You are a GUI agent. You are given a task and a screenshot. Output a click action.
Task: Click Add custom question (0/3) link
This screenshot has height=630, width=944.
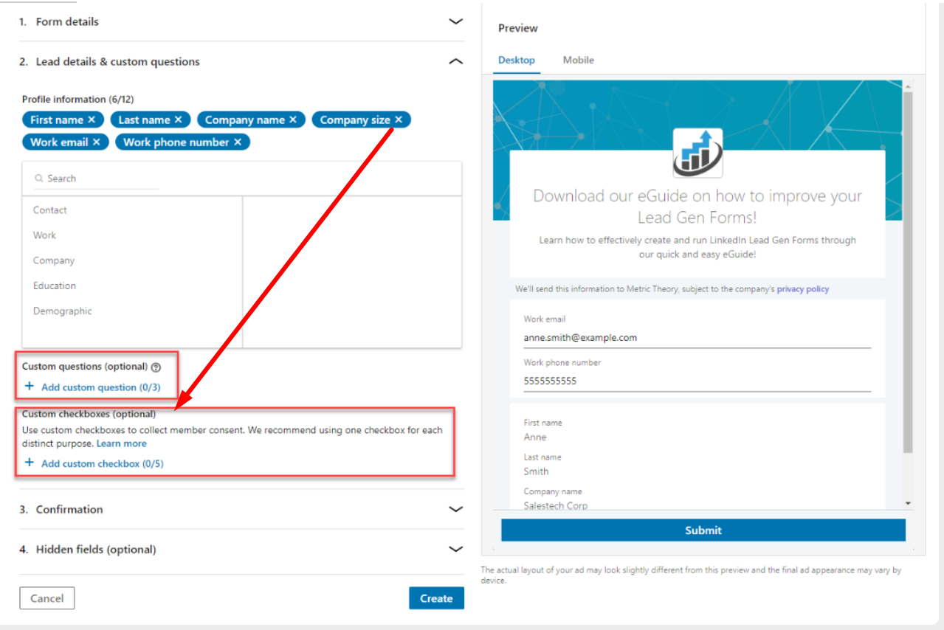tap(100, 387)
